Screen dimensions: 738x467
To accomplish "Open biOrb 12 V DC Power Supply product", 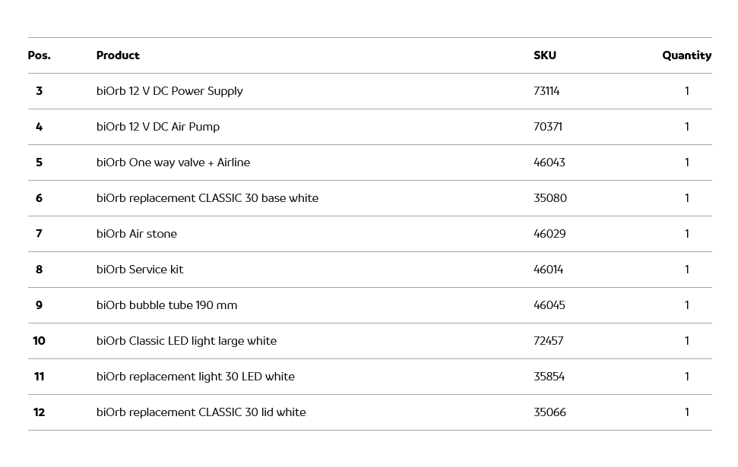I will (169, 91).
